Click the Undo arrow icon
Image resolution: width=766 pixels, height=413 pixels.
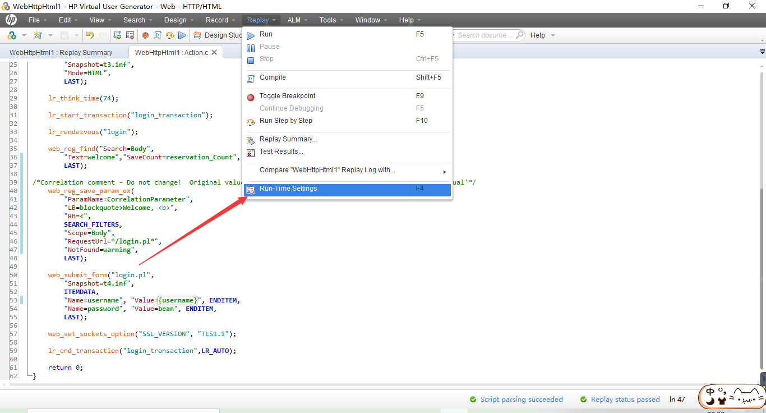pos(90,35)
